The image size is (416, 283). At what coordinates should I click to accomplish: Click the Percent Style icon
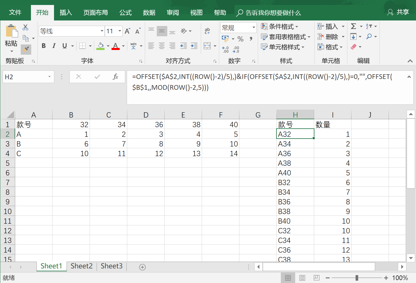[241, 38]
